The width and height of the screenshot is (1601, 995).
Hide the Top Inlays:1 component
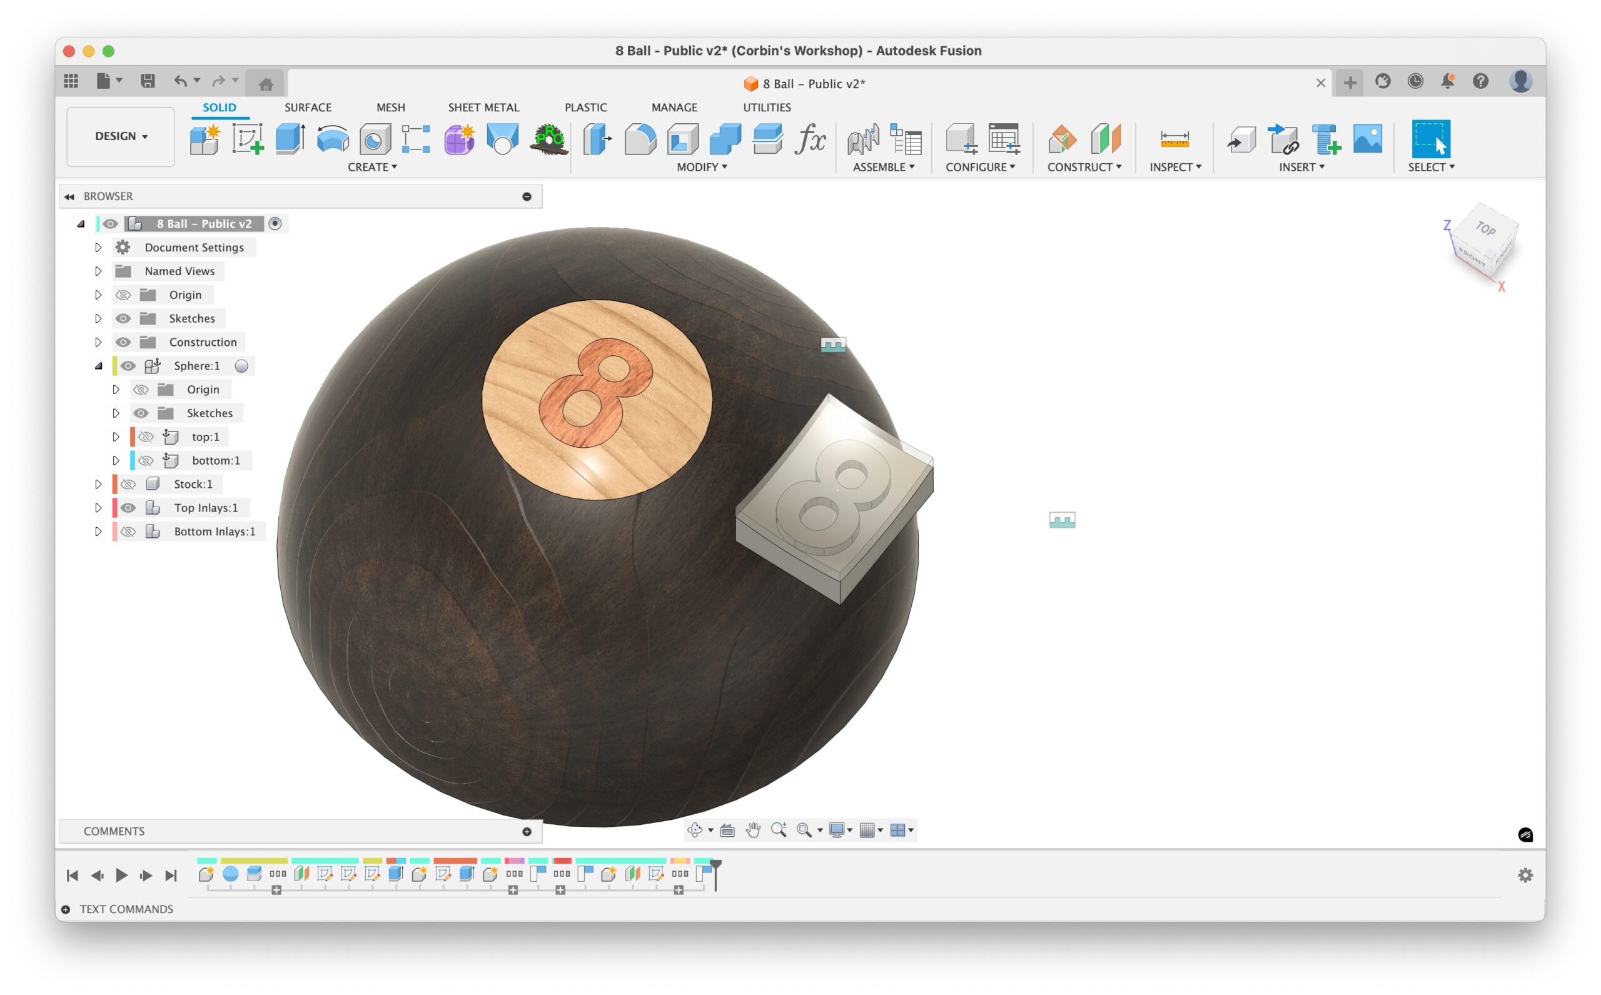tap(128, 508)
